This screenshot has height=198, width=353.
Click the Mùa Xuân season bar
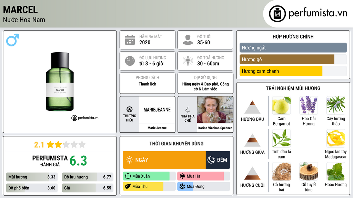click(x=149, y=176)
